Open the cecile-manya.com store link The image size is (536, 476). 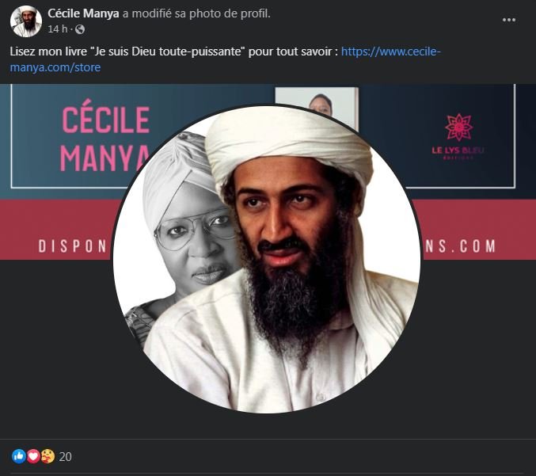(390, 52)
